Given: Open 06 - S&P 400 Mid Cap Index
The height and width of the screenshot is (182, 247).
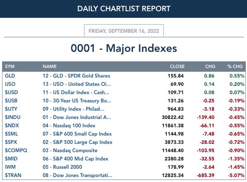Looking at the screenshot, I should [x=76, y=159].
